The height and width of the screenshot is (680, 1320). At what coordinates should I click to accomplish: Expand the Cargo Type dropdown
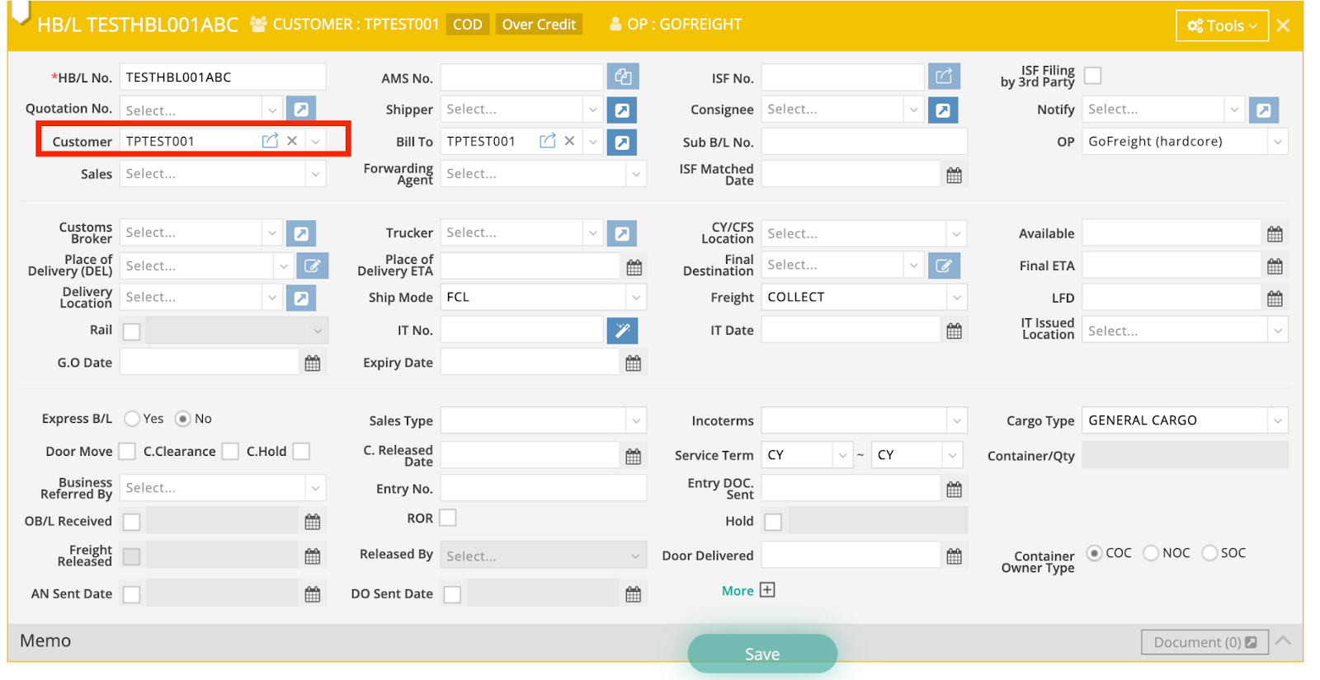[x=1277, y=420]
